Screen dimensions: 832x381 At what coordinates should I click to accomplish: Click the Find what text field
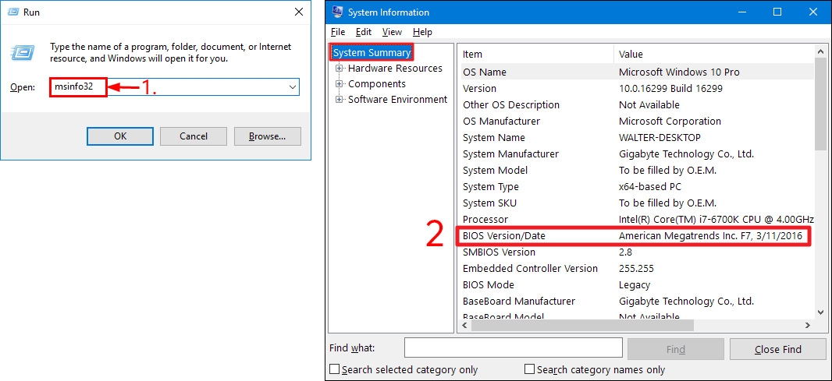click(x=513, y=347)
